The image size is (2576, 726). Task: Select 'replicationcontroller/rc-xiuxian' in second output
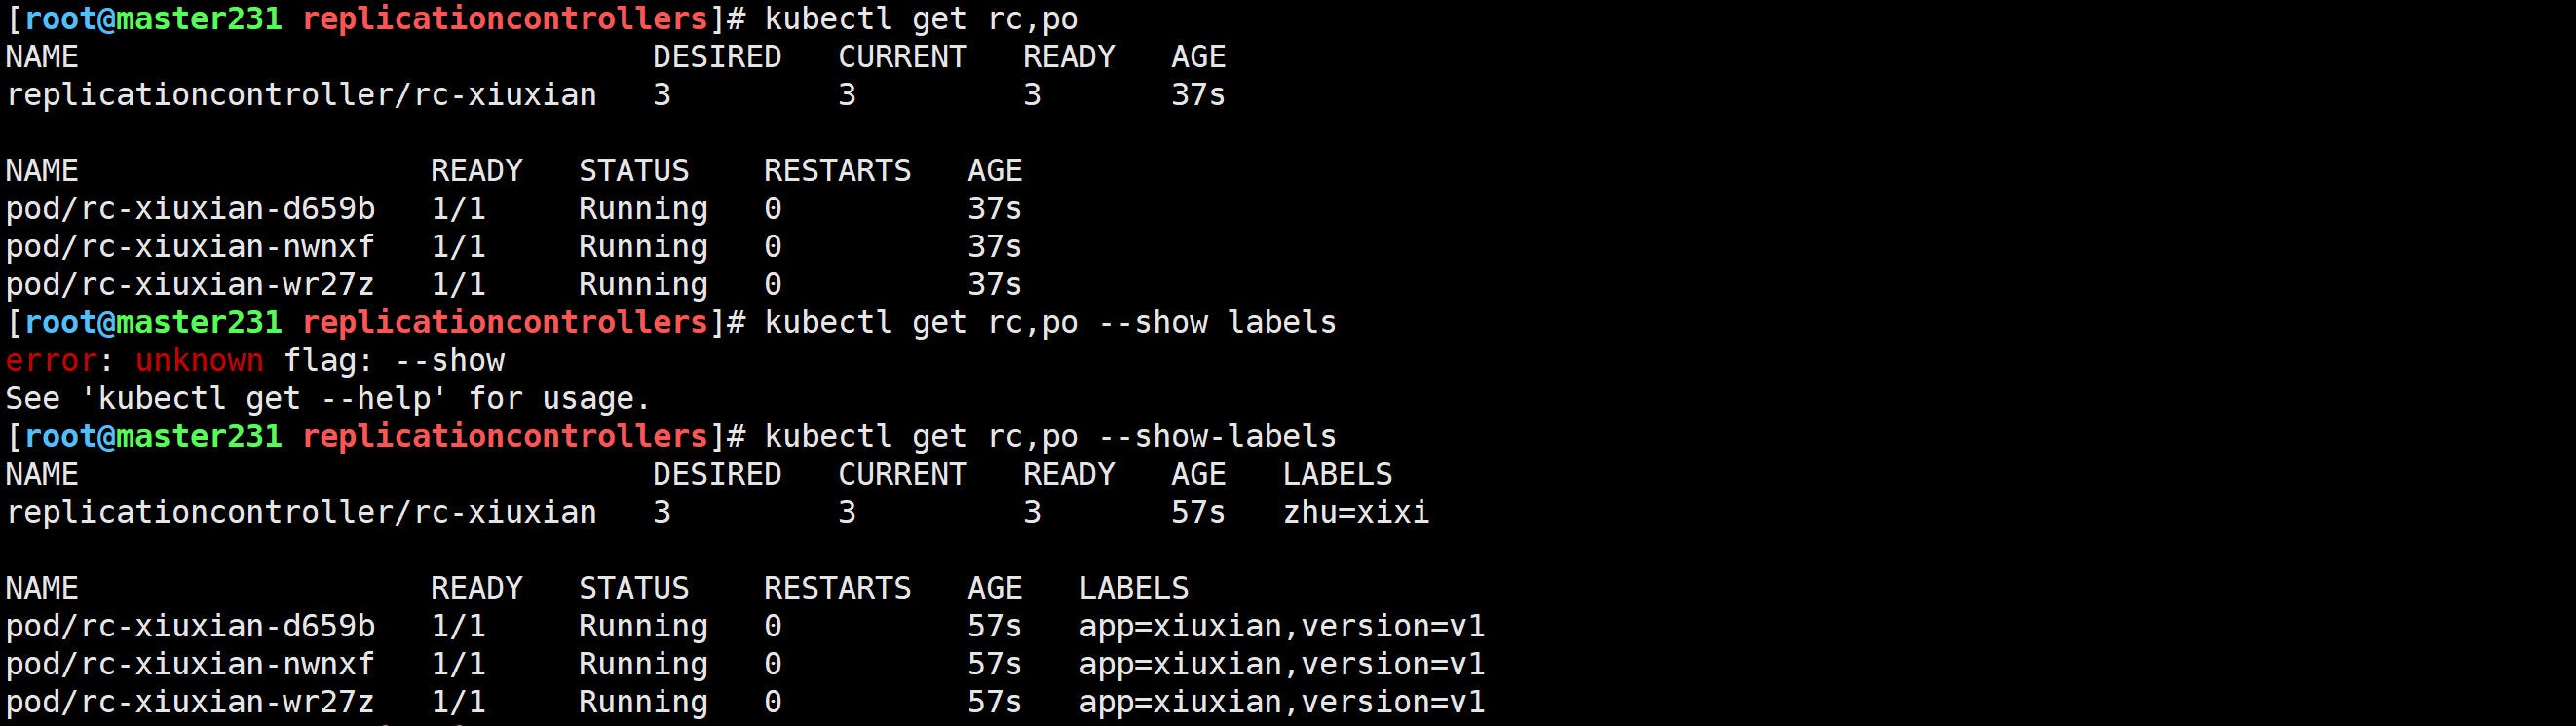point(301,512)
